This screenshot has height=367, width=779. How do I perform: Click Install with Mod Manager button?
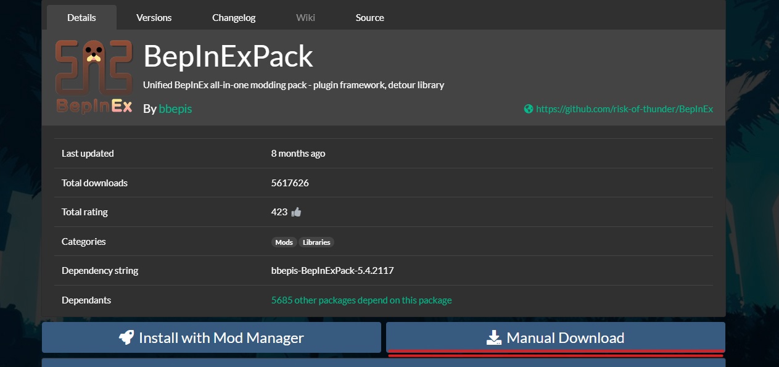coord(212,337)
